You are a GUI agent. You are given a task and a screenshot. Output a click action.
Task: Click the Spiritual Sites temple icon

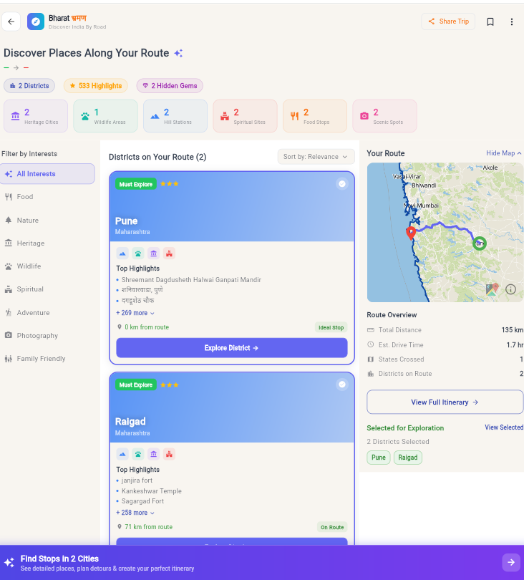click(x=225, y=116)
